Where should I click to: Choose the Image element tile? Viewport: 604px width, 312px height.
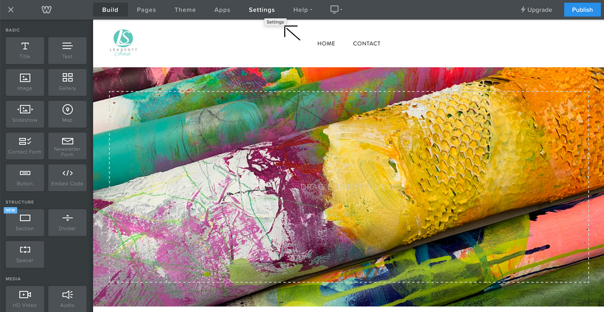pos(25,82)
